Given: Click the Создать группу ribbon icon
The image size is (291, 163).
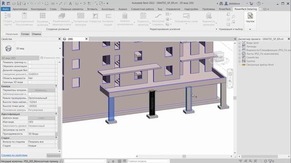Looking at the screenshot, I should [8, 16].
